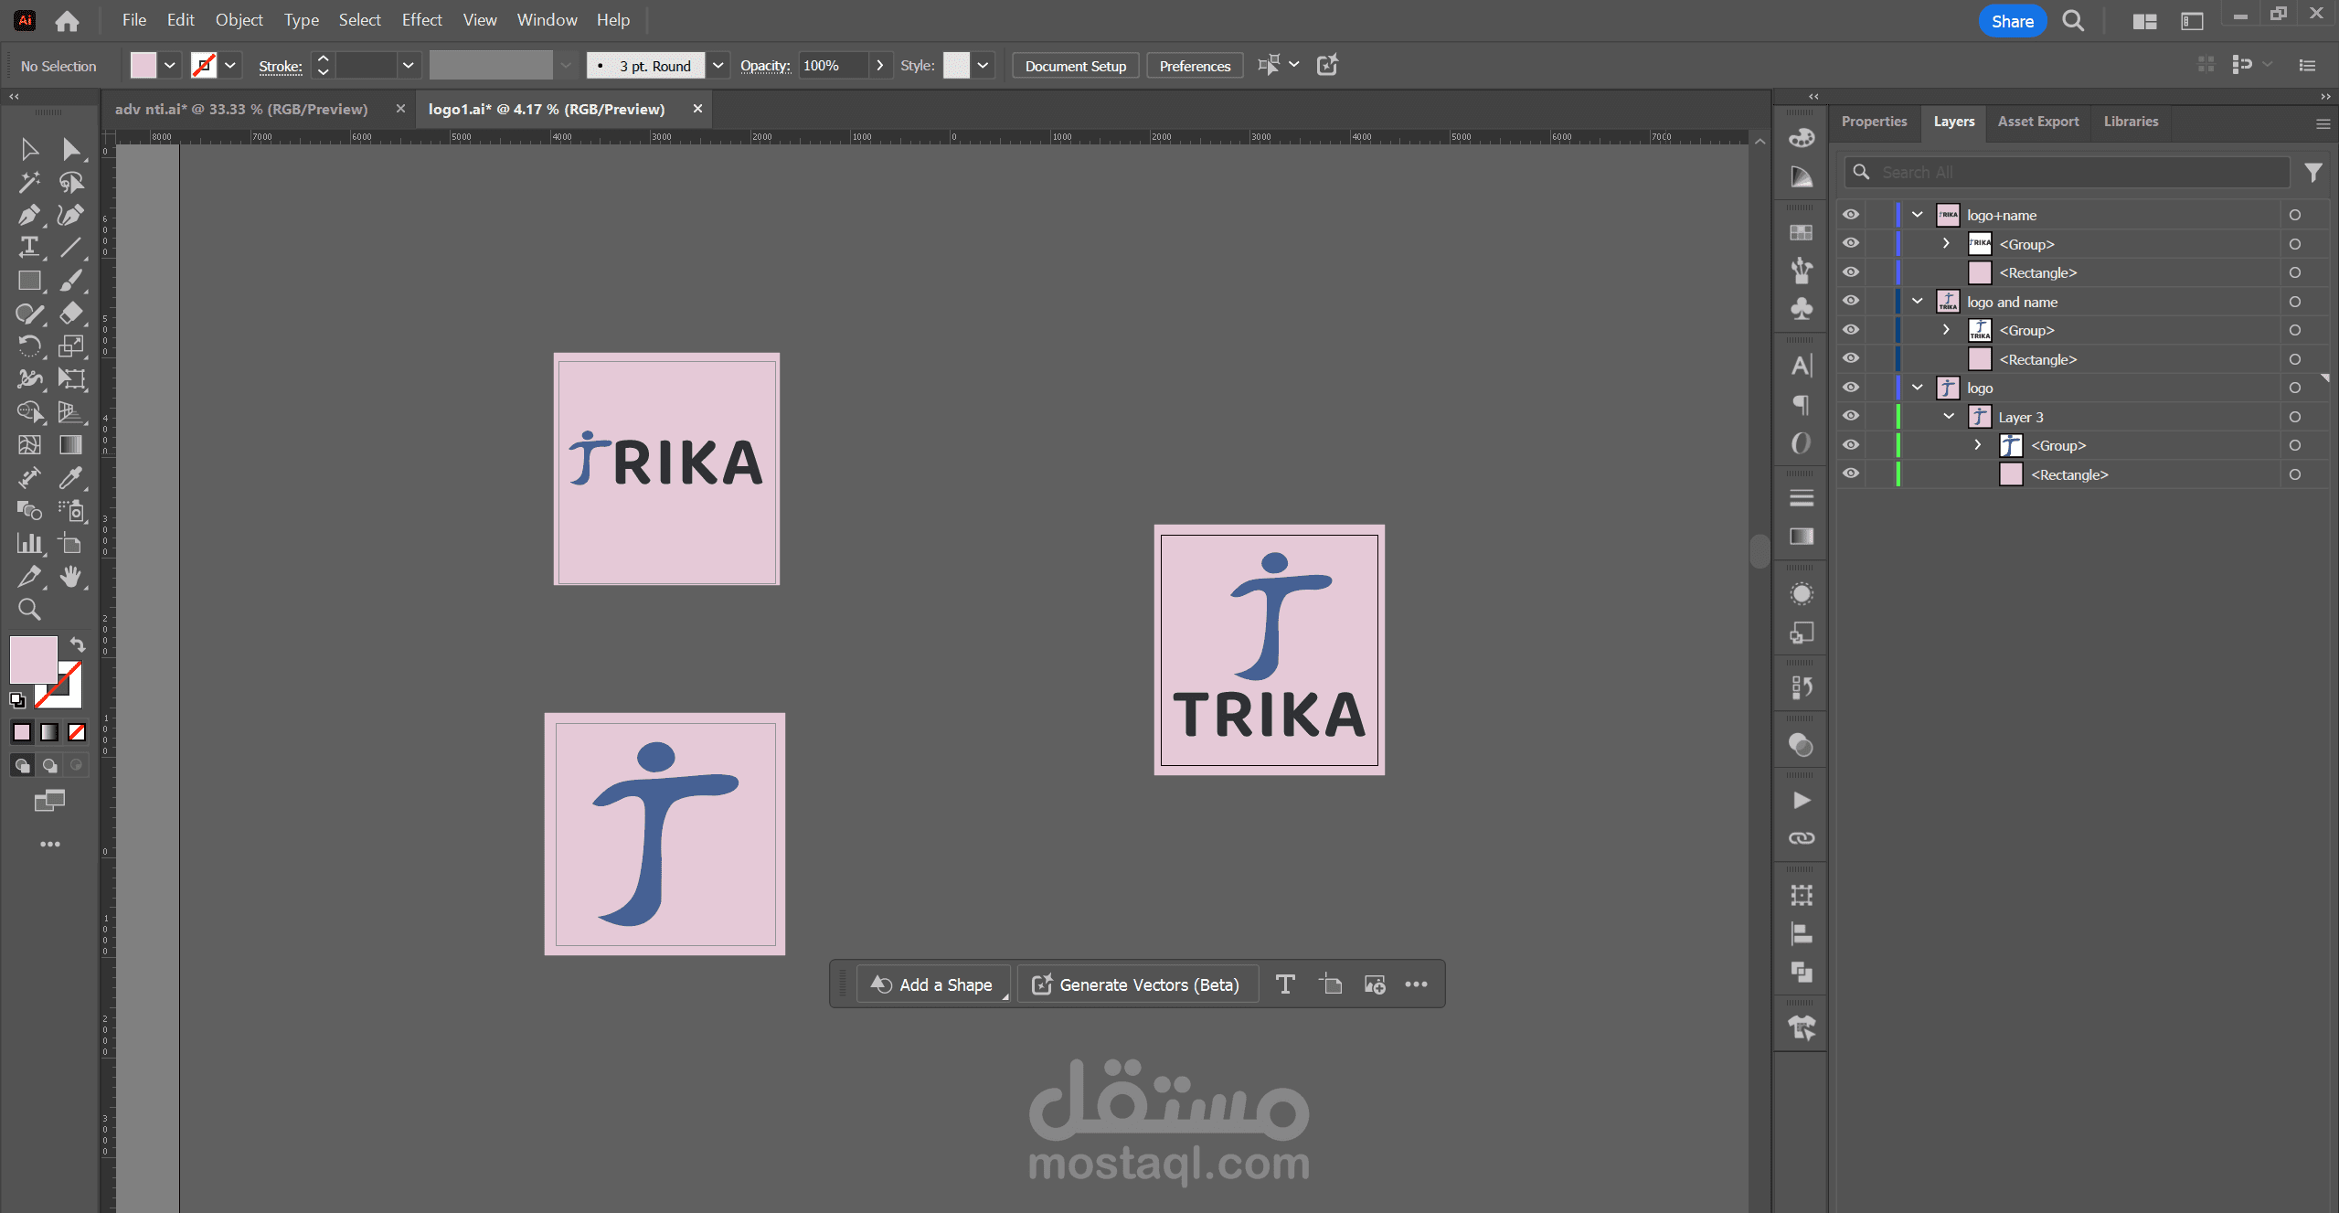Select the Magic Wand tool
Screen dimensions: 2339x1213
[28, 182]
